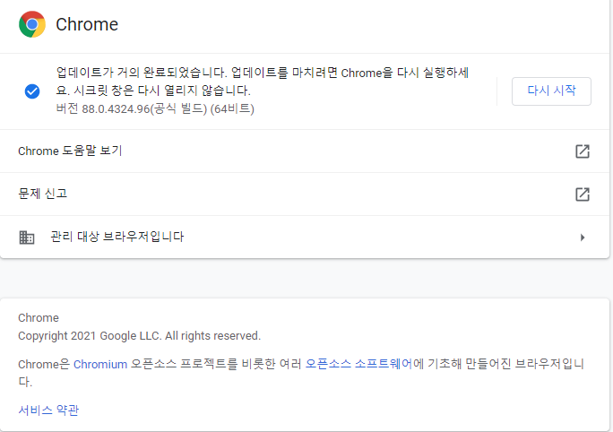Expand arrow next to 관리 대상 브라우저입니다
This screenshot has width=613, height=432.
[583, 238]
